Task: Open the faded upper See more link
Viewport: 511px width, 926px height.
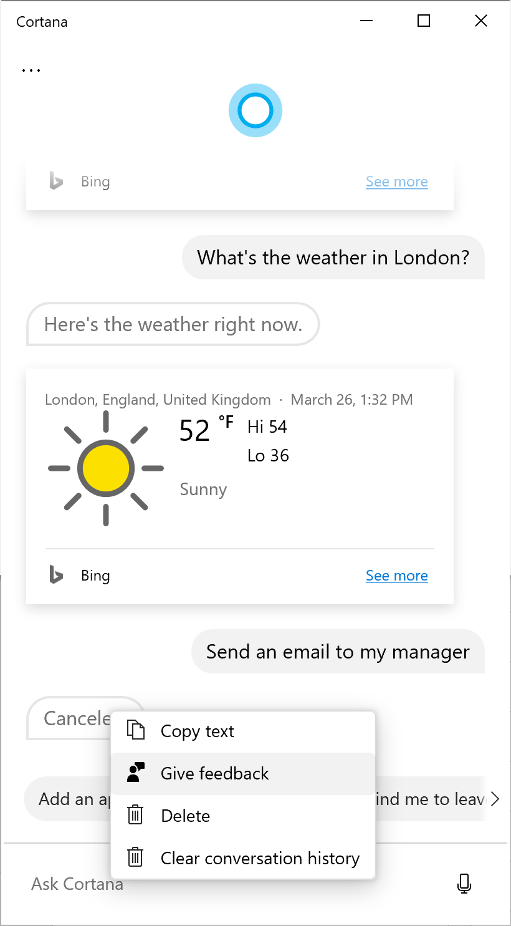Action: coord(396,181)
